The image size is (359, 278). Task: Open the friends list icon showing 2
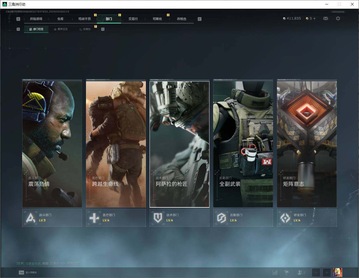[x=301, y=272]
